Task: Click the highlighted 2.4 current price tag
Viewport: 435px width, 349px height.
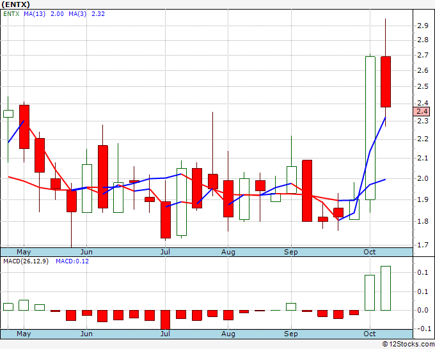Action: 422,111
